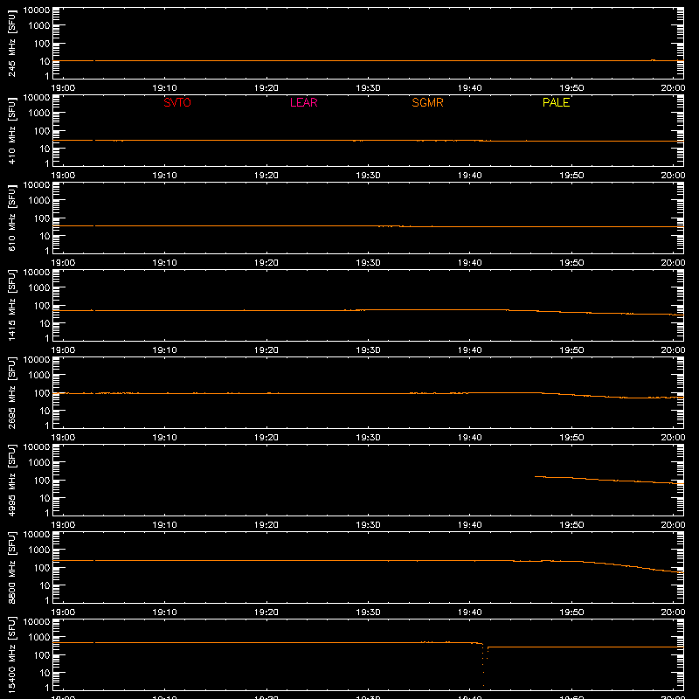Click the start of the 4995 MHz trace
Screen dimensions: 699x699
(536, 476)
